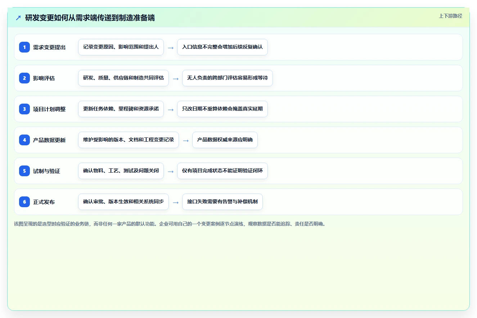Image resolution: width=477 pixels, height=318 pixels.
Task: Click the arrow in the 产品数据更新 row
Action: pos(186,140)
